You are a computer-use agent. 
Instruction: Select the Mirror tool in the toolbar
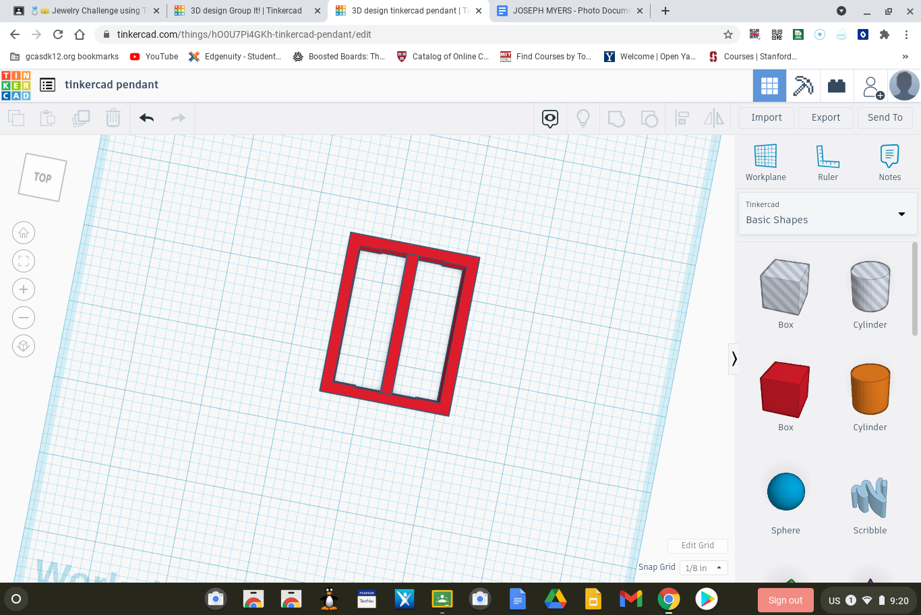coord(713,118)
